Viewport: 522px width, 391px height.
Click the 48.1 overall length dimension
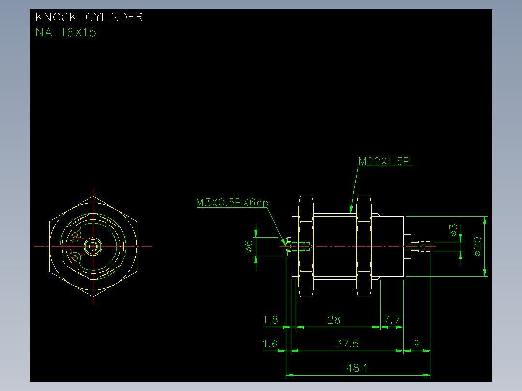356,368
